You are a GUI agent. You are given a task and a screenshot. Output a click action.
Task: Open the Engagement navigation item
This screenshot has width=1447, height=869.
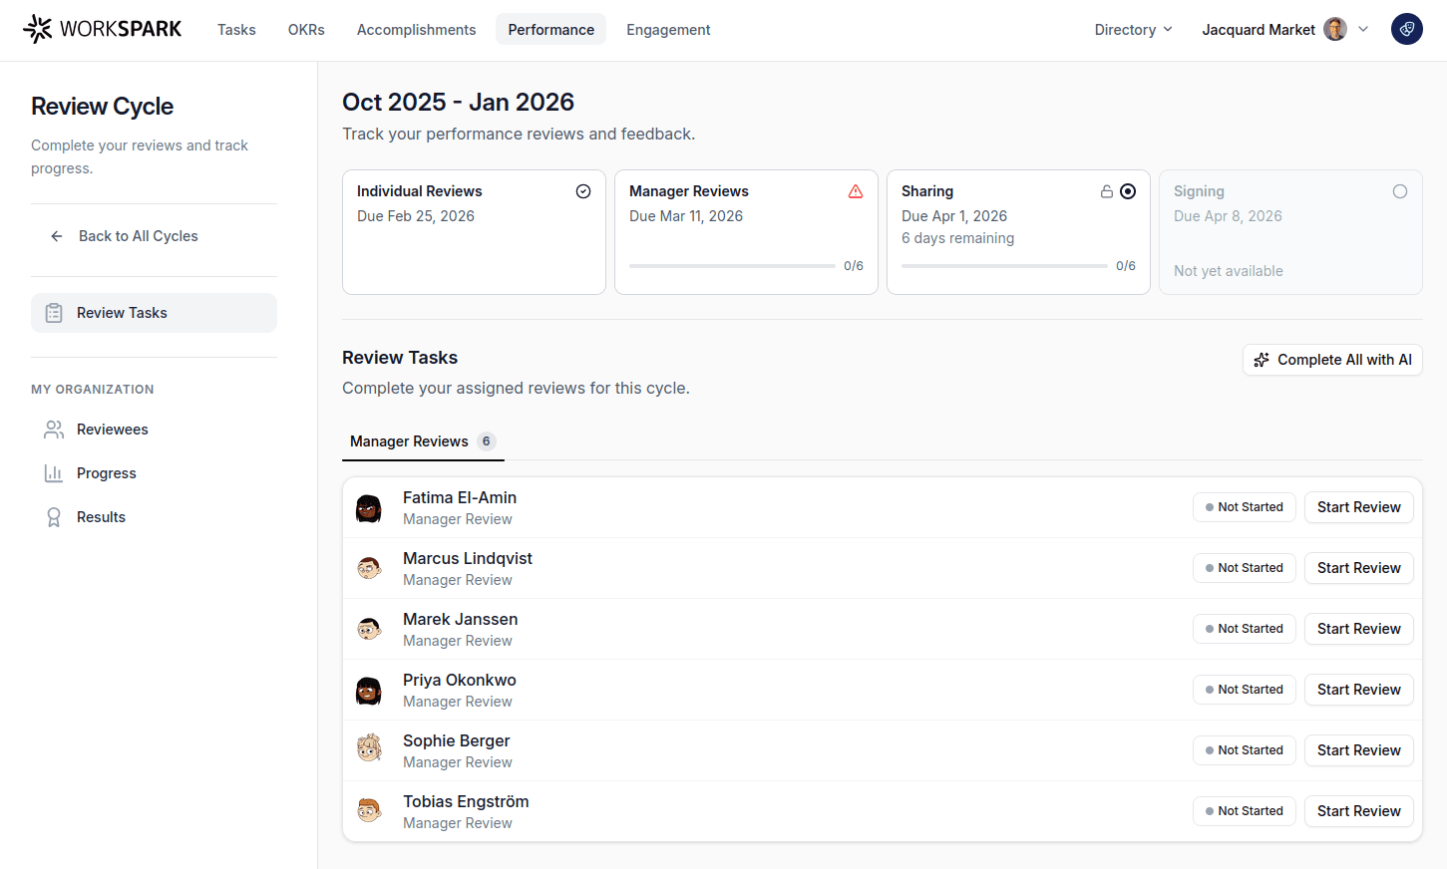pos(668,29)
